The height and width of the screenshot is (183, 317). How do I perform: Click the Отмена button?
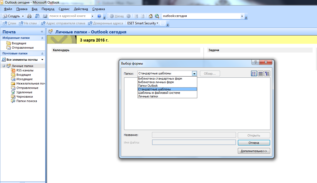[254, 143]
